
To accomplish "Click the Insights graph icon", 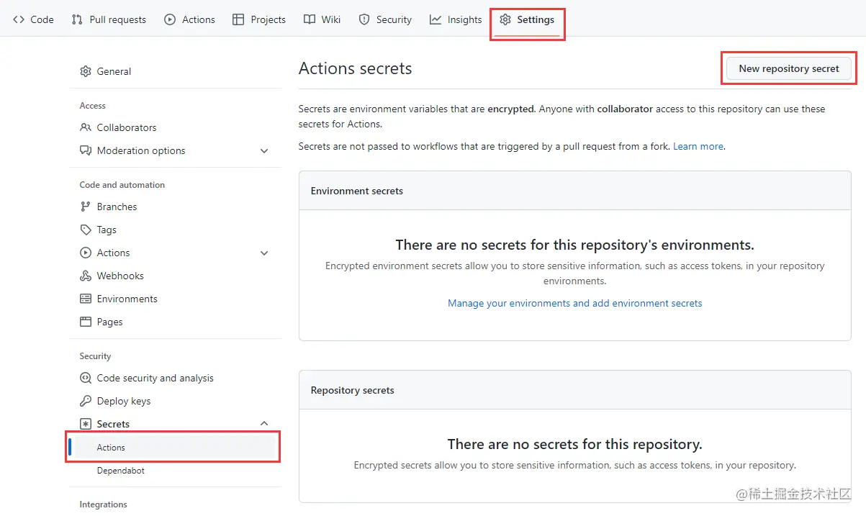I will [x=436, y=19].
